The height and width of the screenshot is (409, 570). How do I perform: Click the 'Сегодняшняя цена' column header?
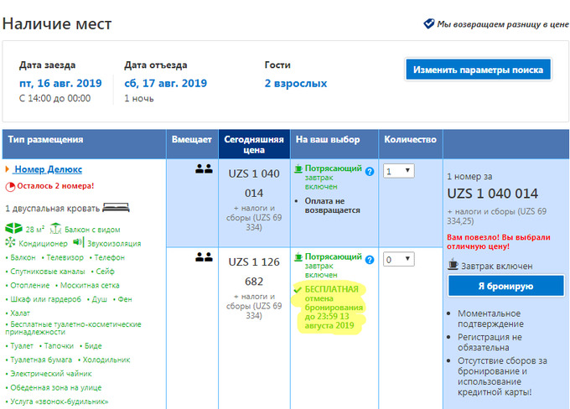click(x=253, y=144)
